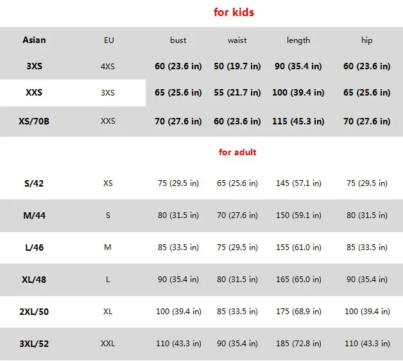Select the 'EU' column header
Viewport: 403px width, 361px height.
108,40
